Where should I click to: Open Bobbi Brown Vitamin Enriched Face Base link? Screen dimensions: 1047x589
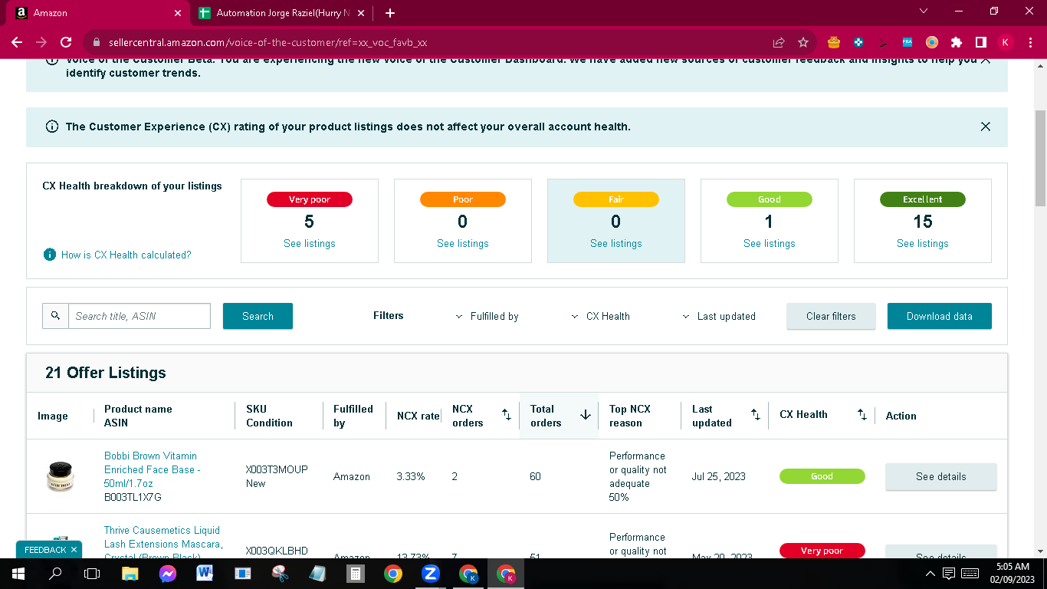click(153, 469)
